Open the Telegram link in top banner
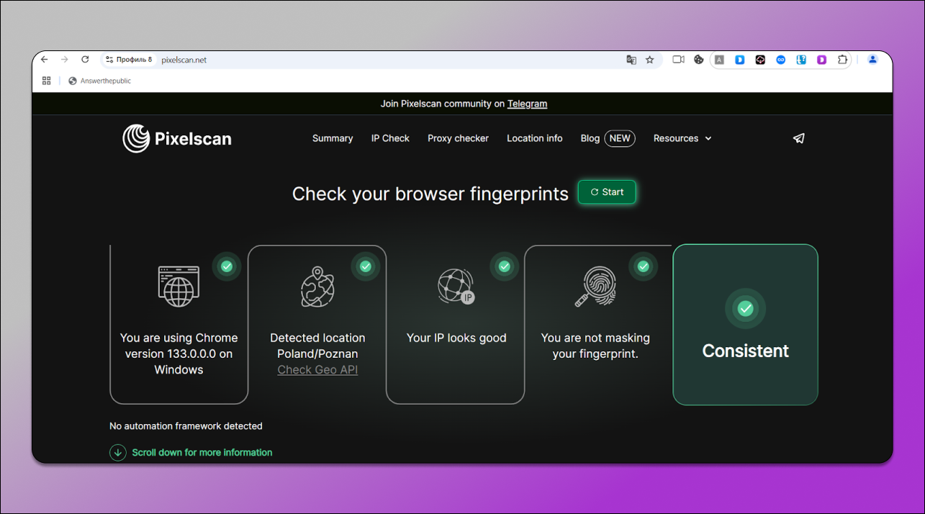Viewport: 925px width, 514px height. point(527,104)
